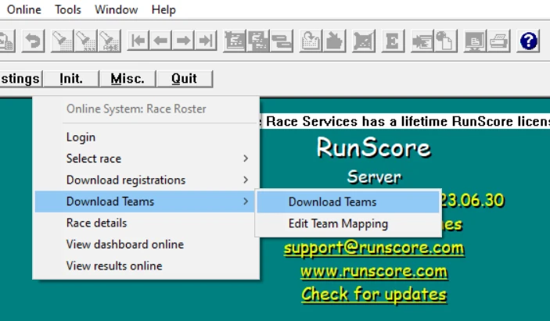Click the first of three window-layout icons
Viewport: 550px width, 321px height.
[x=235, y=41]
